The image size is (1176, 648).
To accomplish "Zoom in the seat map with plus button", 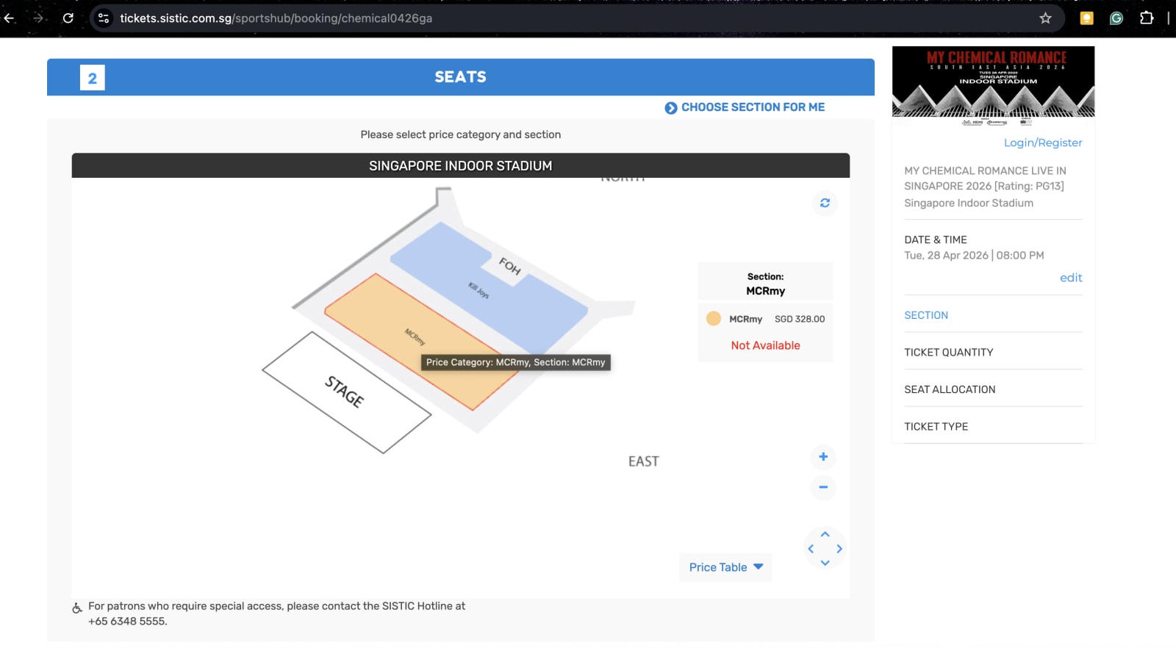I will [823, 457].
